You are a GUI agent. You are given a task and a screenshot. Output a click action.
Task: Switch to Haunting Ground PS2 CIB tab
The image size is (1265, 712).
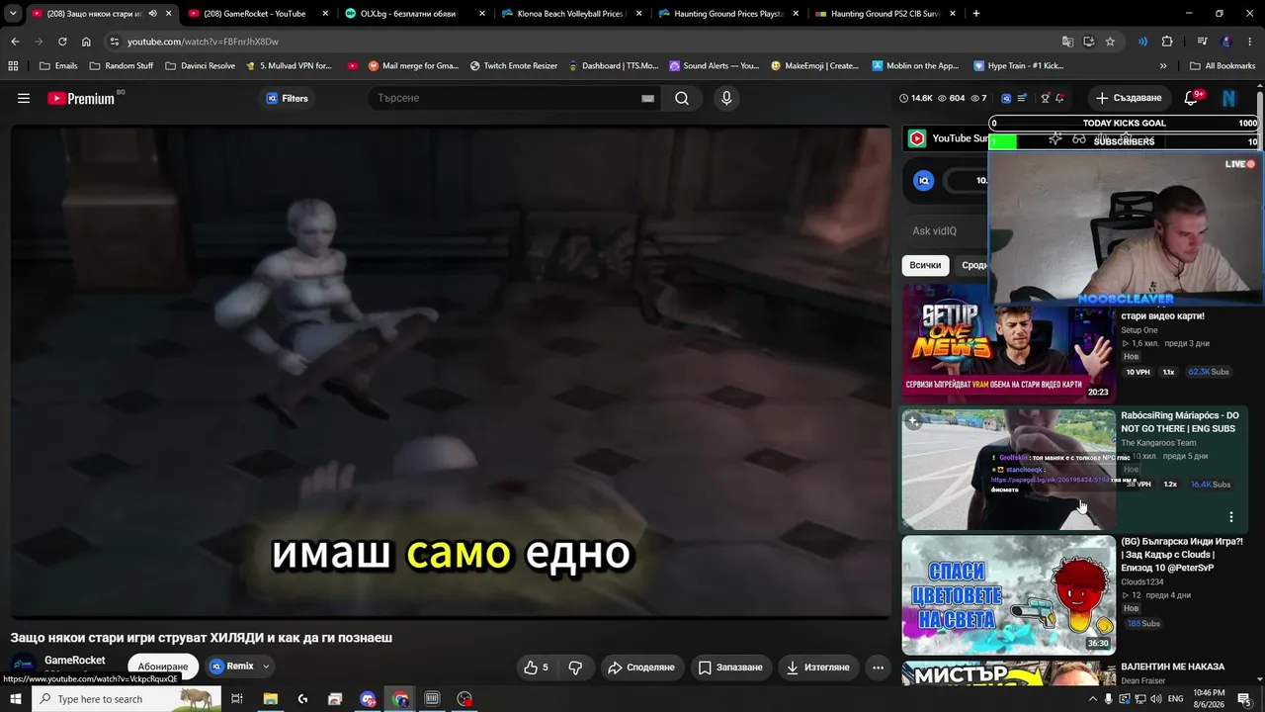tap(885, 14)
